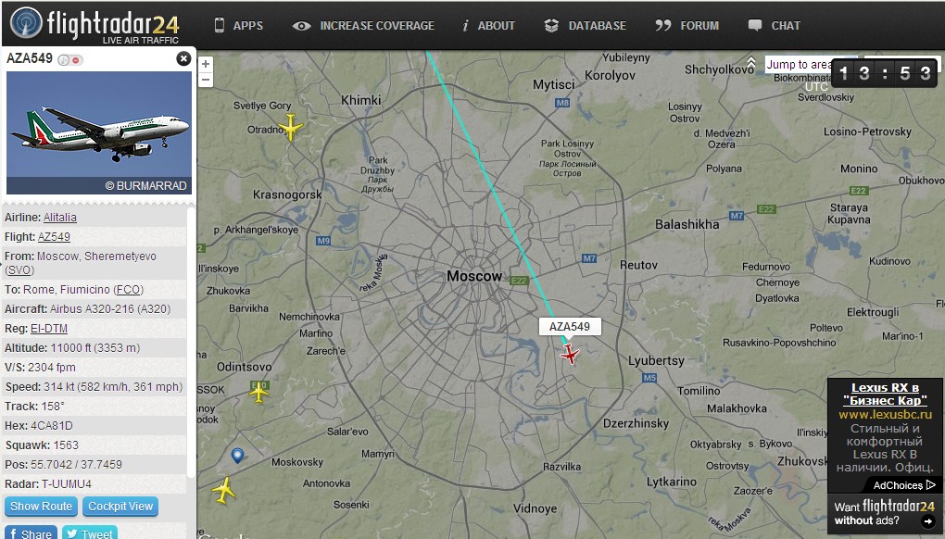Open the Increase Coverage menu item
Viewport: 945px width, 539px height.
click(x=363, y=25)
